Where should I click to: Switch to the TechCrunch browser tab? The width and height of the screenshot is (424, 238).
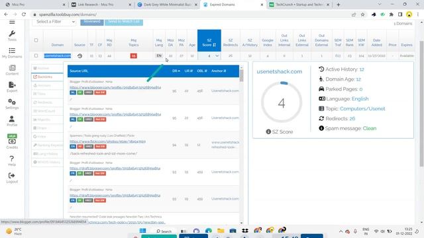coord(299,5)
